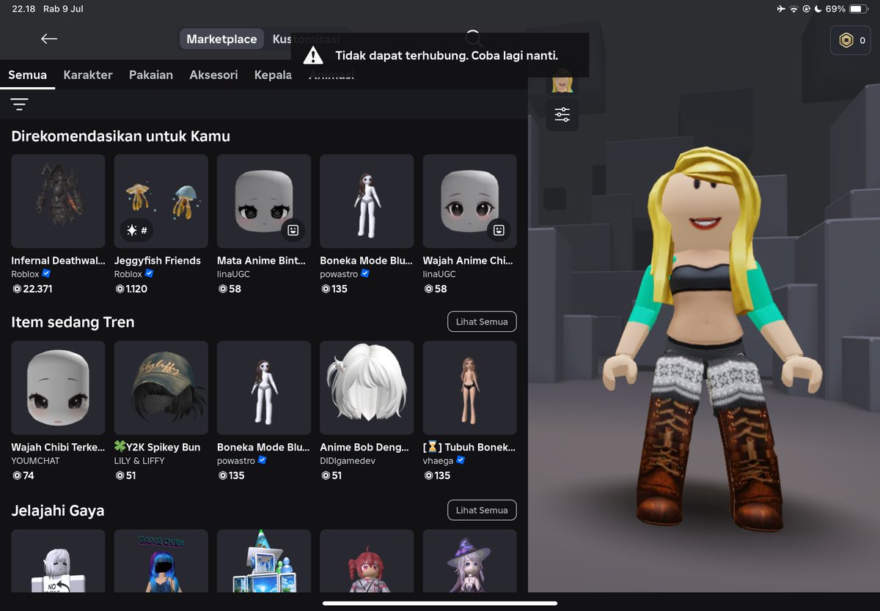Tap Lihat Semua for Item sedang Tren
Viewport: 880px width, 611px height.
482,322
